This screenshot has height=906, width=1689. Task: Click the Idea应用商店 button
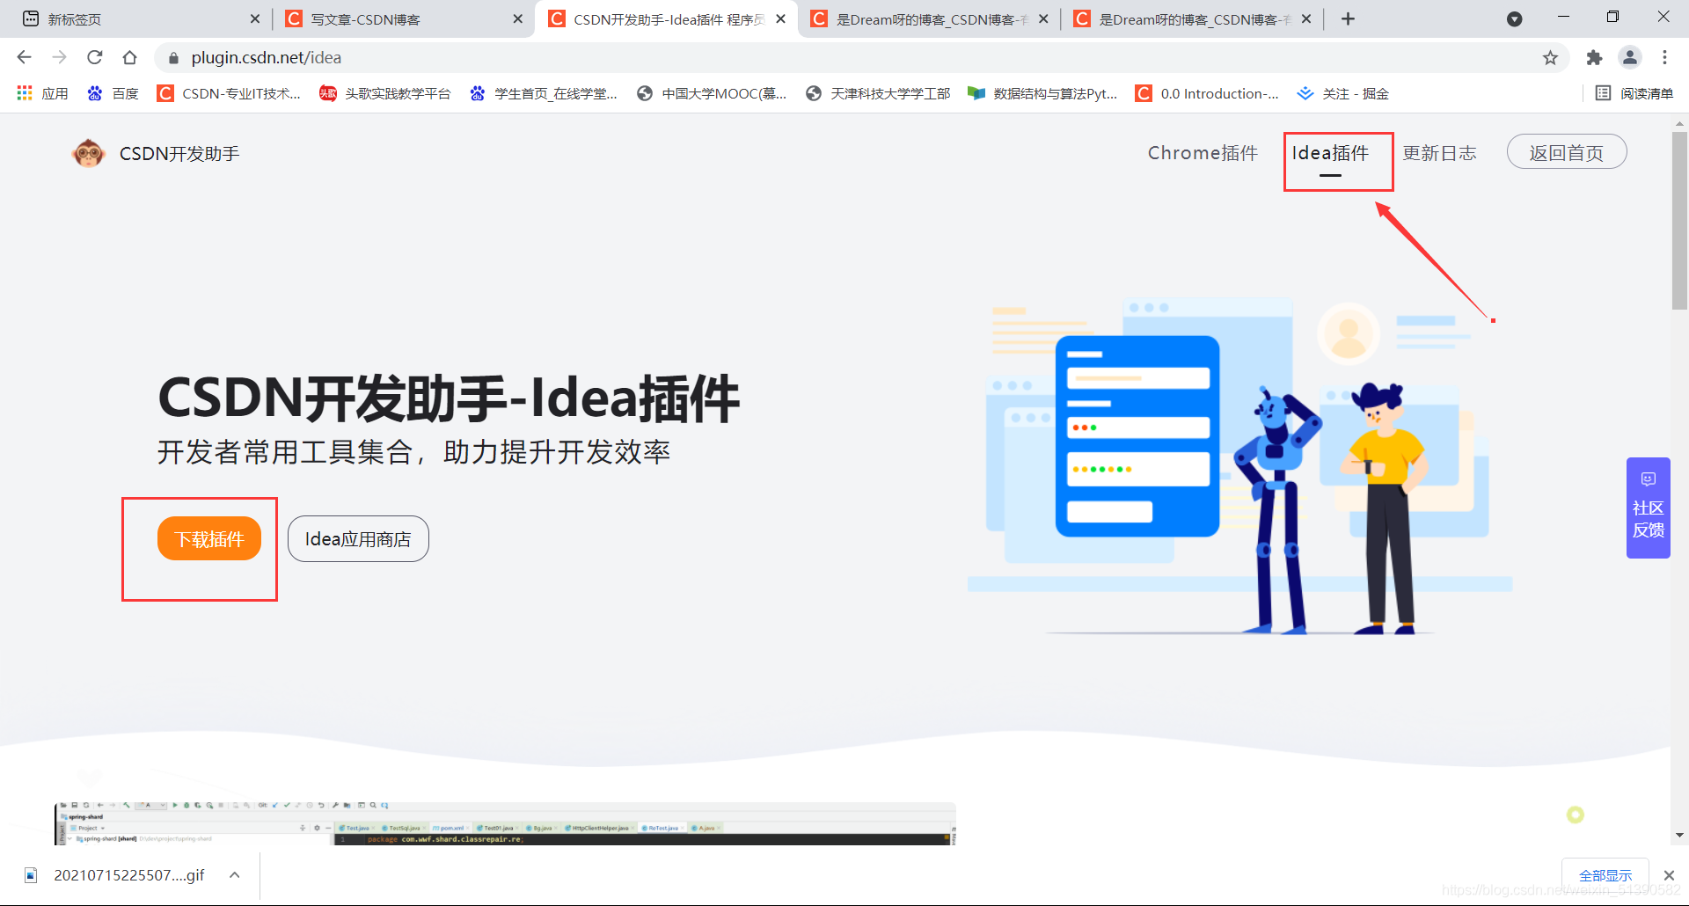click(x=358, y=538)
